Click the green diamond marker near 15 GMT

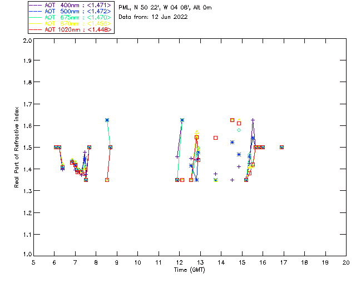pos(239,130)
